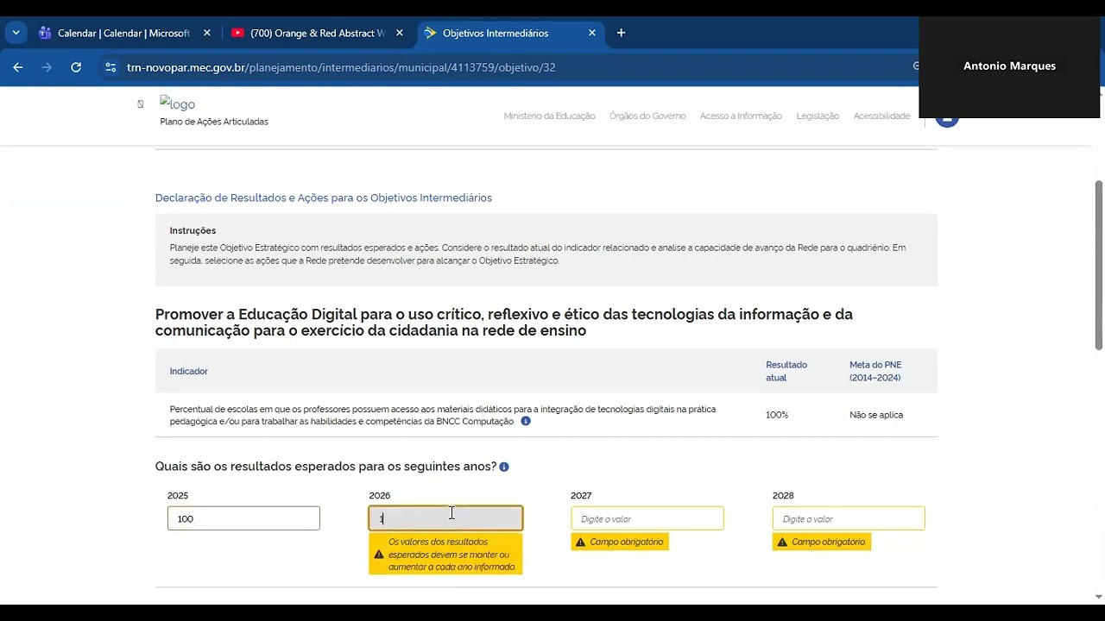Click the 2025 value field containing 100
This screenshot has width=1105, height=621.
point(243,518)
